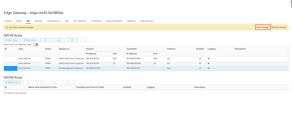Screen dimensions: 292x128
Task: Click Save changes button
Action: 263,27
